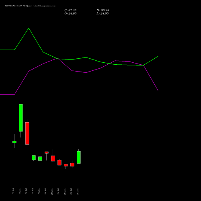Click the 25 Feb date label

point(65,191)
